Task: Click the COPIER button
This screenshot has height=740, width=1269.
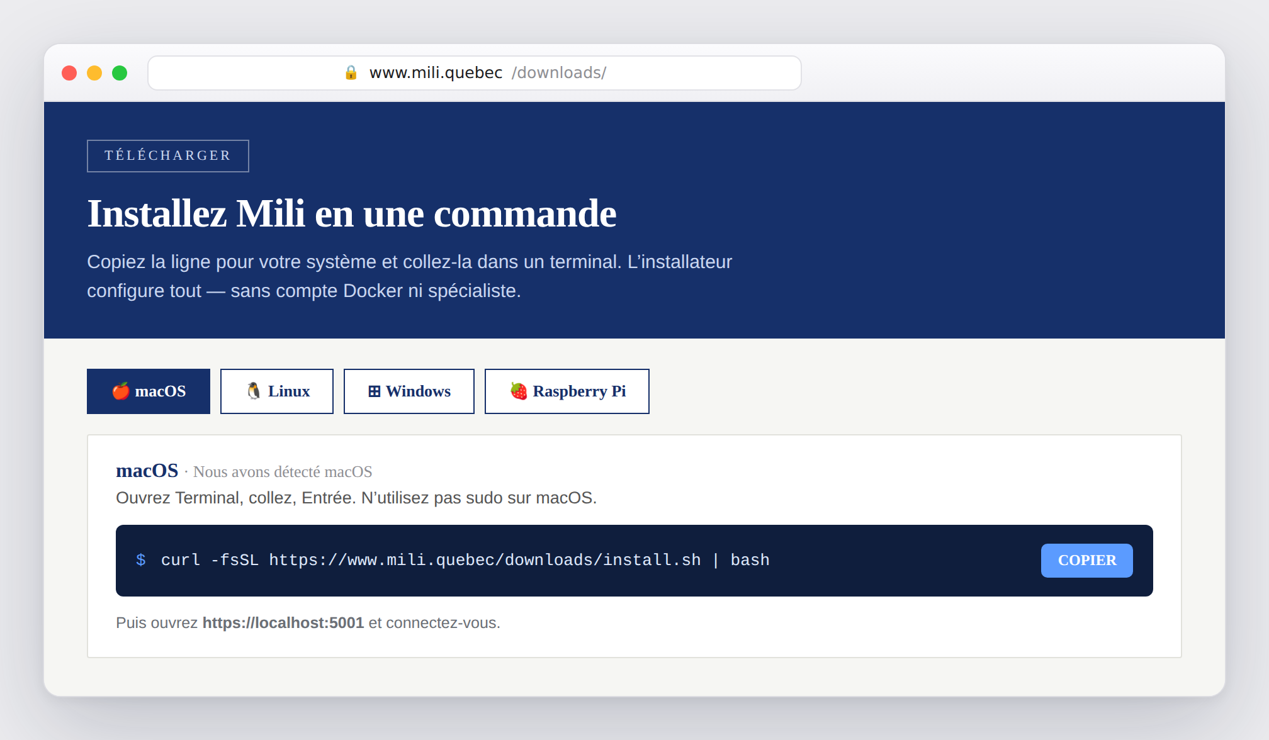Action: pos(1087,561)
